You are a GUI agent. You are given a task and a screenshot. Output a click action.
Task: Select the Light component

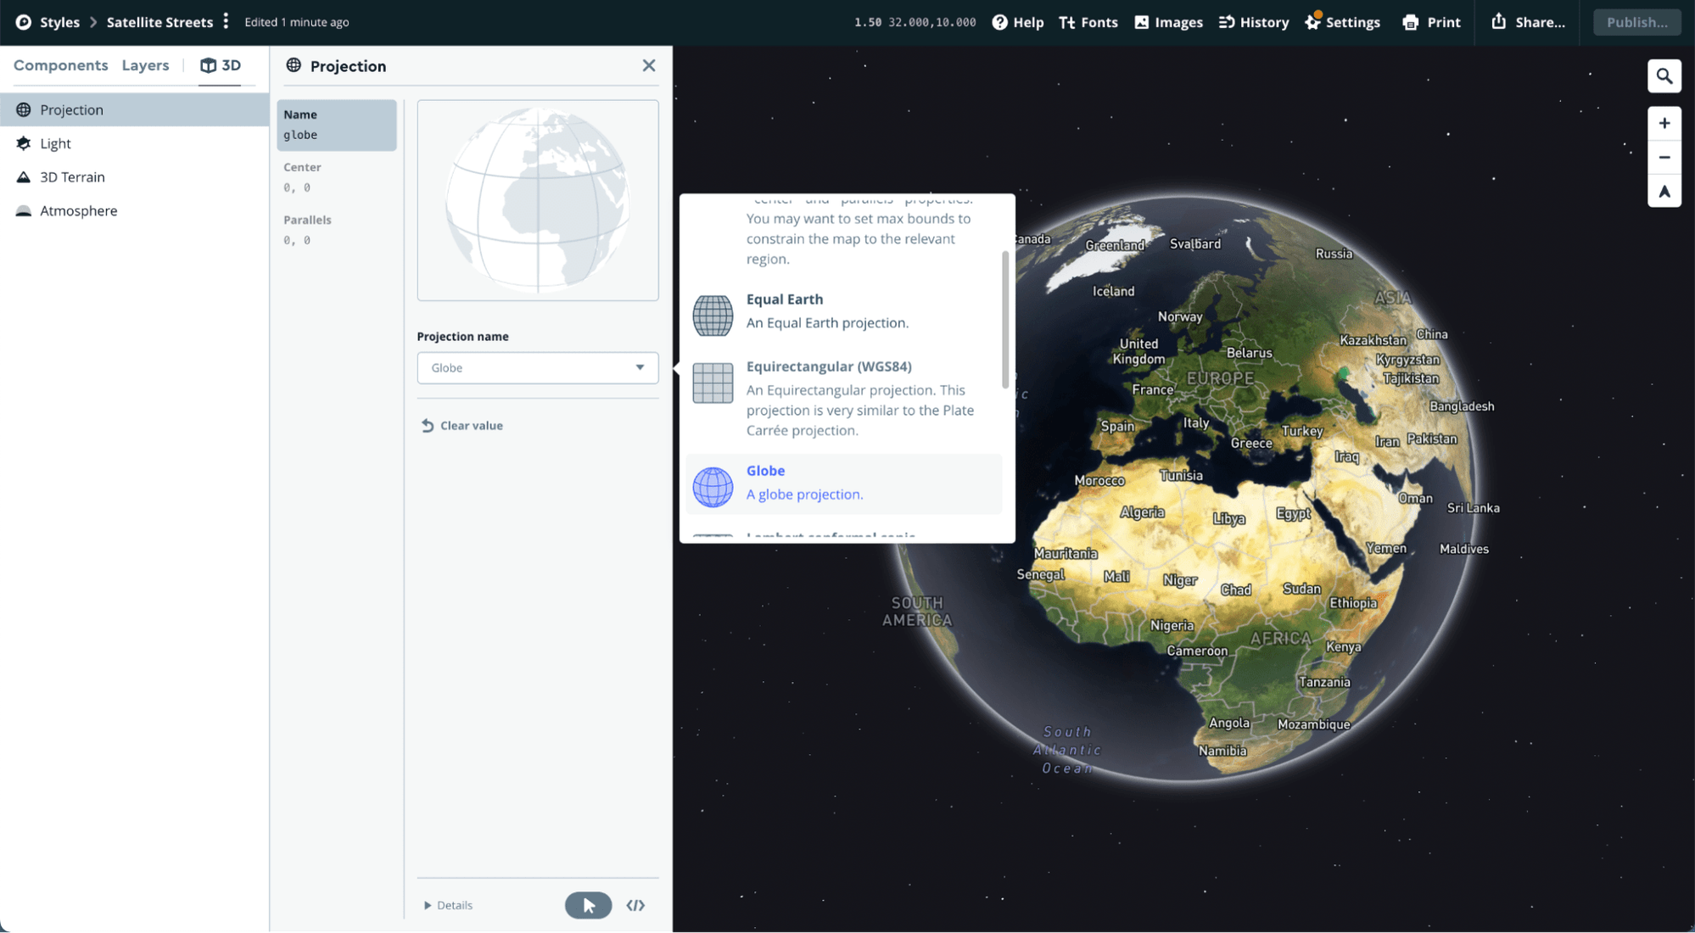(x=55, y=143)
